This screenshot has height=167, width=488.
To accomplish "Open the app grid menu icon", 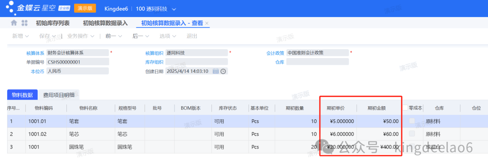I will 24,23.
